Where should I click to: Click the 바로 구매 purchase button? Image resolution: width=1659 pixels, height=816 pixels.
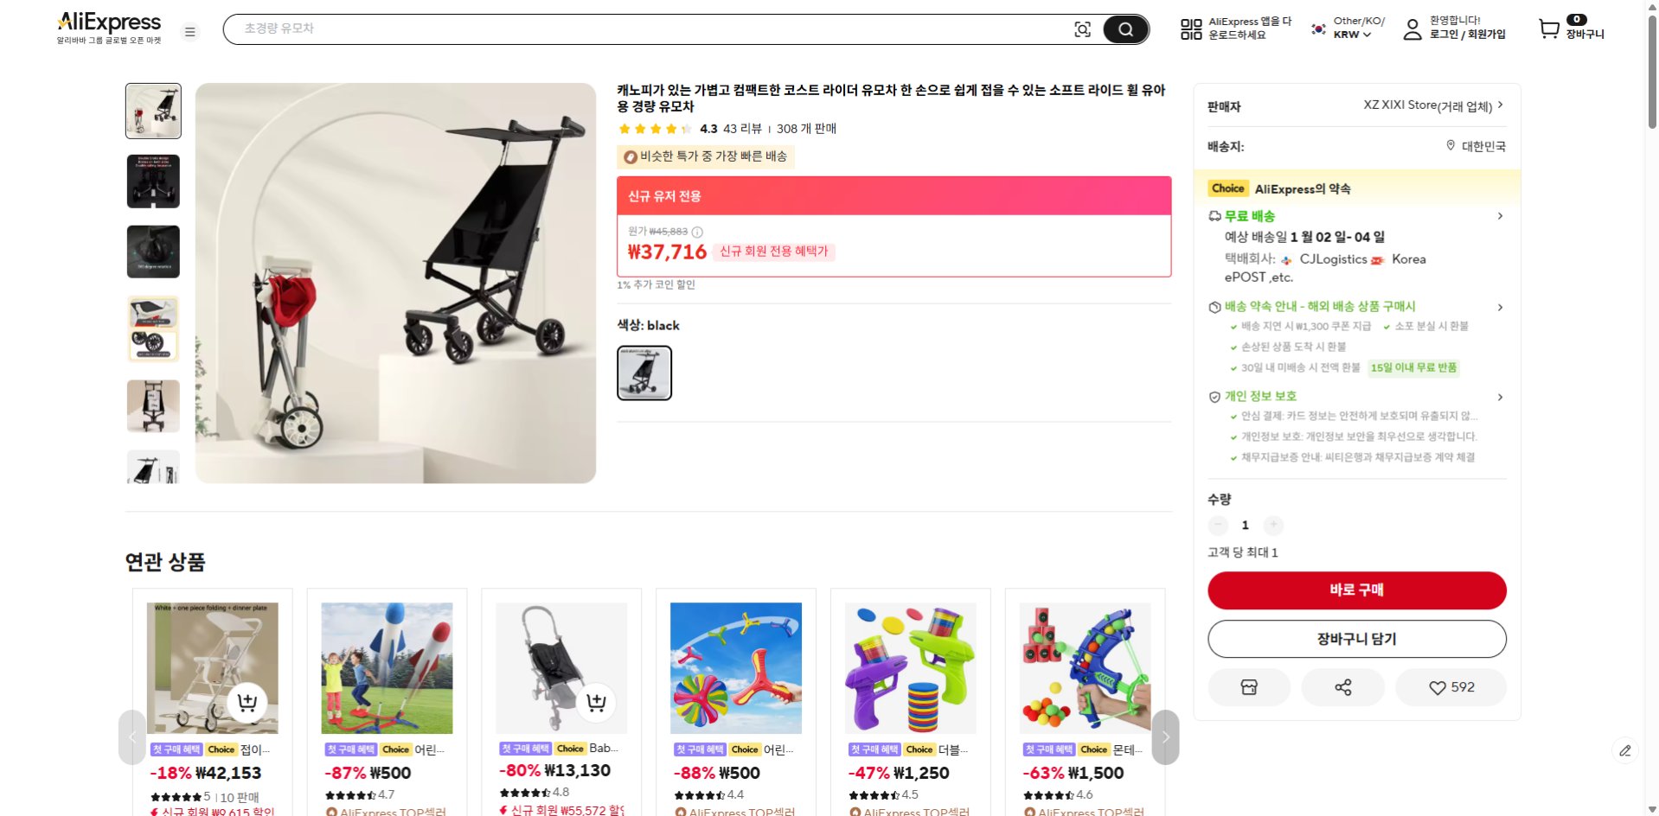click(x=1355, y=590)
